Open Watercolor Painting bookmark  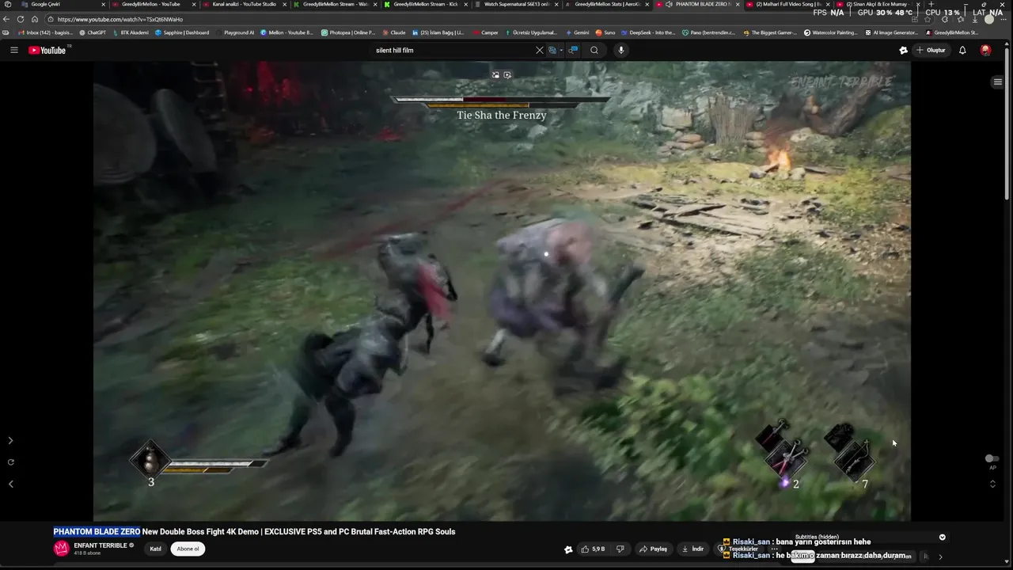point(831,32)
